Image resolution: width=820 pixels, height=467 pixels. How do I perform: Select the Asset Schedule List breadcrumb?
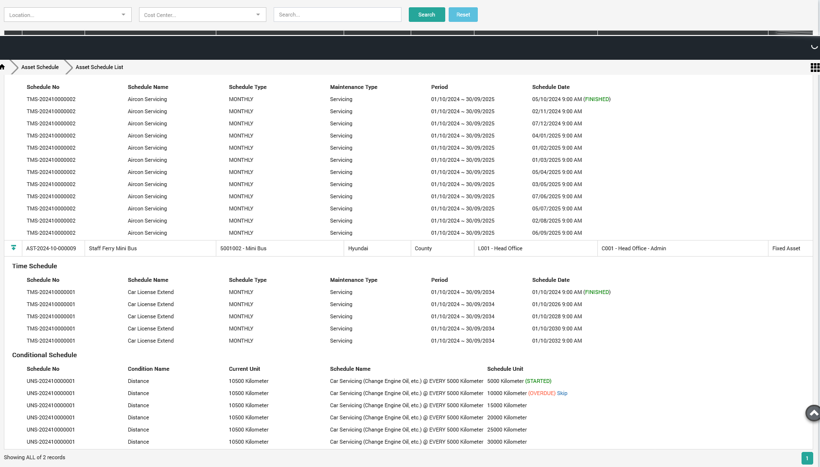(x=99, y=67)
